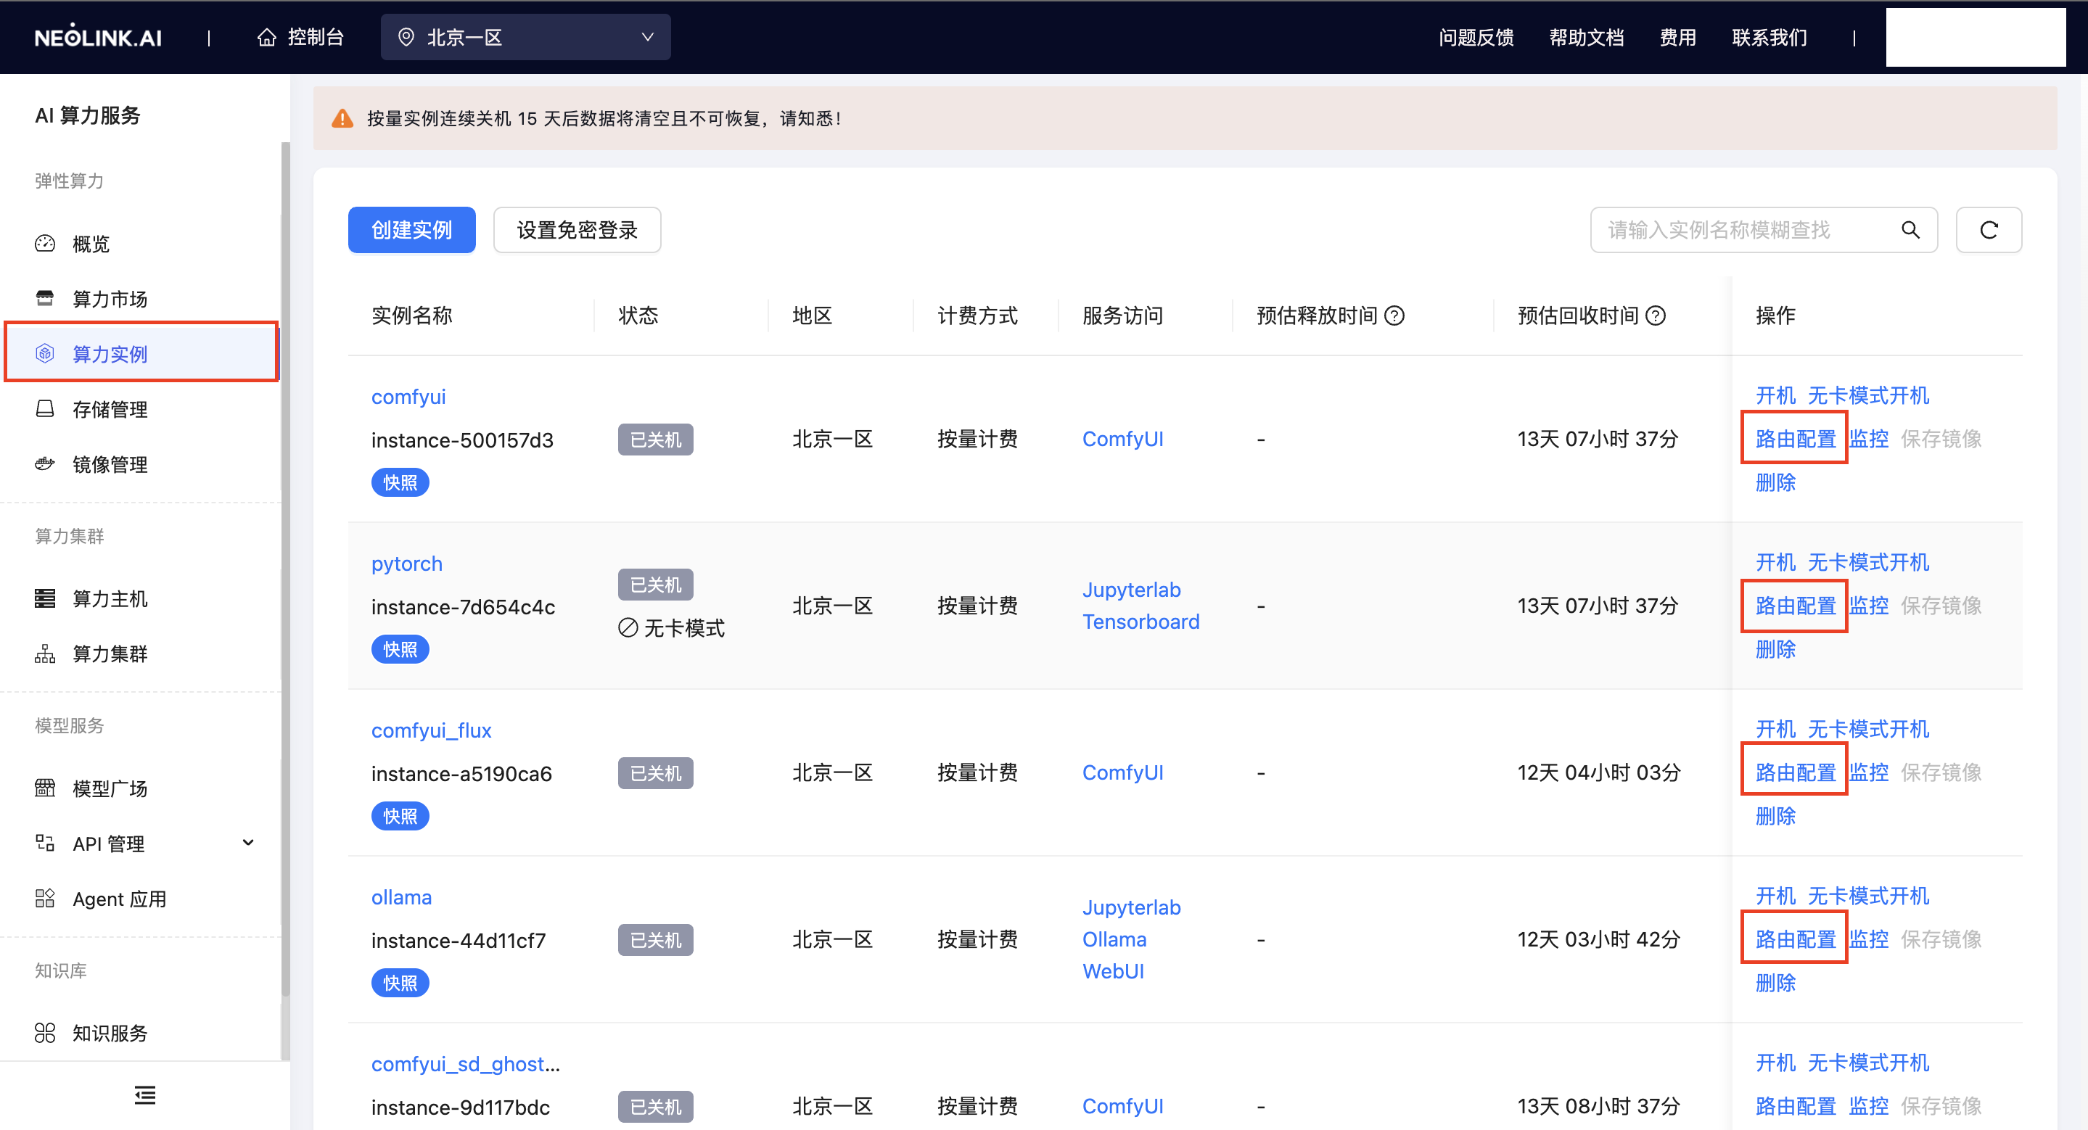Click the NEOLINK.AI logo
Screen dimensions: 2088x1130
pos(98,37)
